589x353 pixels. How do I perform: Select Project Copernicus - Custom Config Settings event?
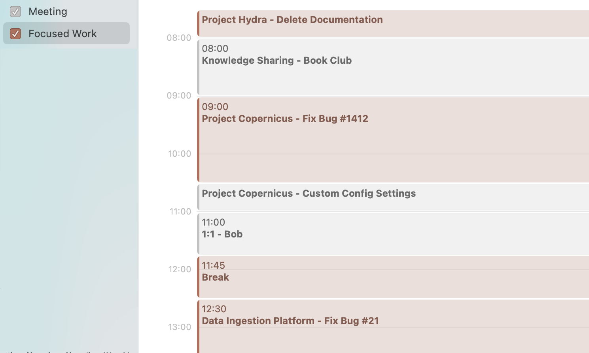coord(393,197)
